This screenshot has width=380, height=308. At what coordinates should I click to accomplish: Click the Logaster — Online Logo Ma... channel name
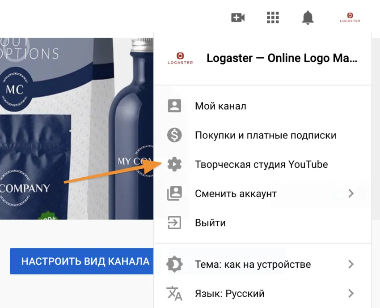point(282,59)
